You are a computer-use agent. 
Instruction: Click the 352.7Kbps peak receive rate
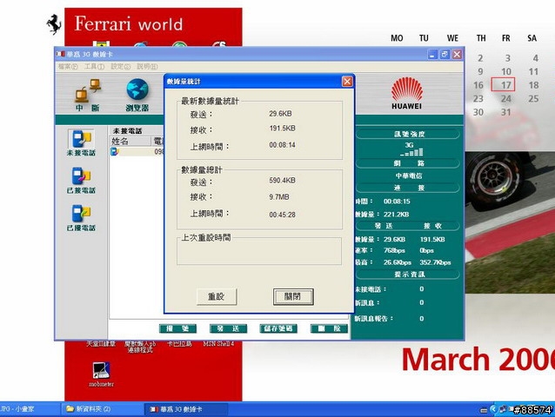(x=435, y=262)
